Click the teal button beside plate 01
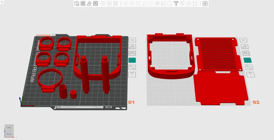Screen dimensions: 274x140 click(132, 60)
